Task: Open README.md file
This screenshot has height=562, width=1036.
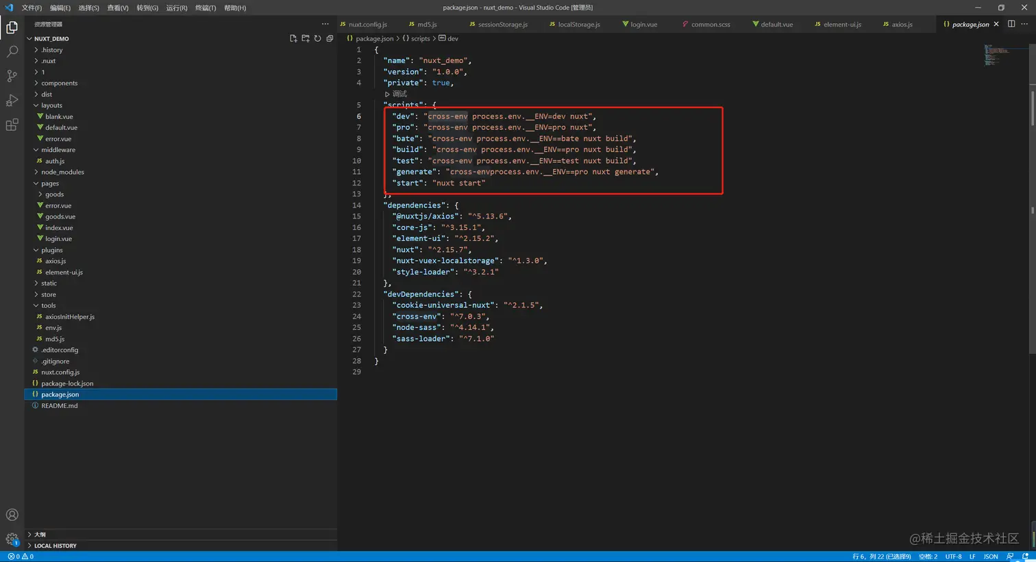Action: tap(181, 405)
